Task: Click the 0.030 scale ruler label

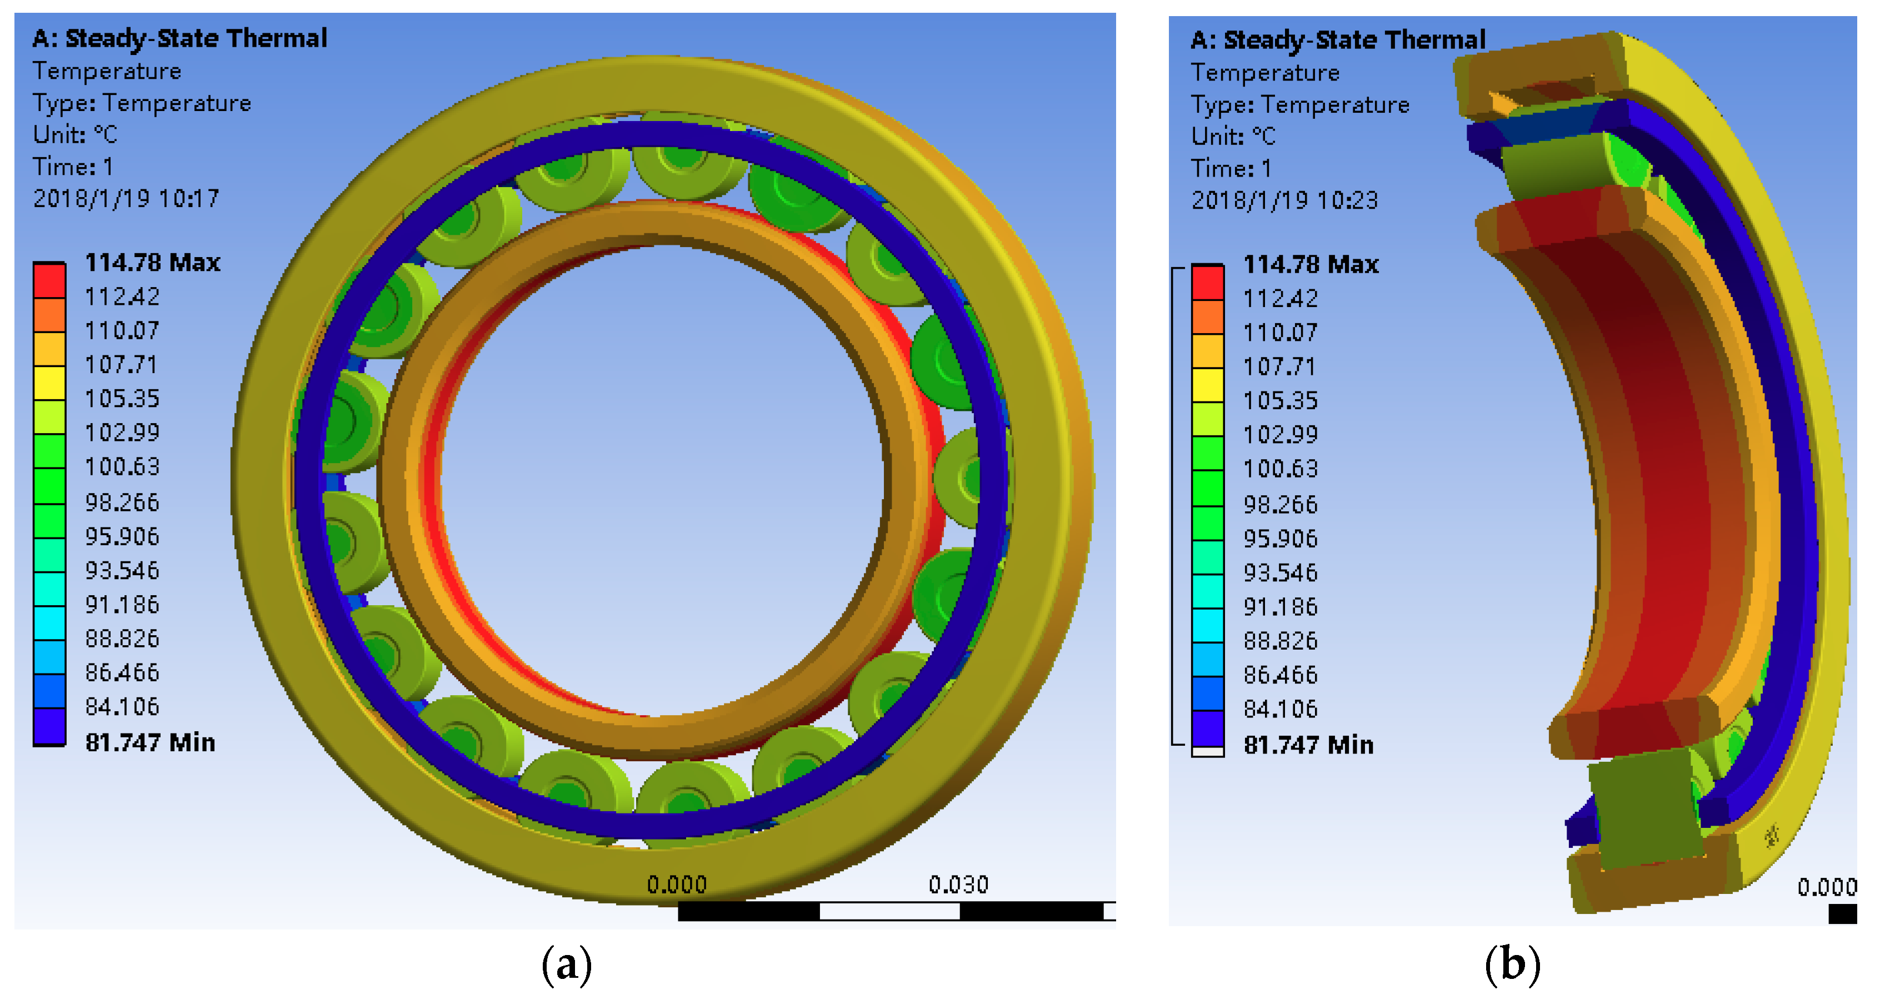Action: [958, 885]
